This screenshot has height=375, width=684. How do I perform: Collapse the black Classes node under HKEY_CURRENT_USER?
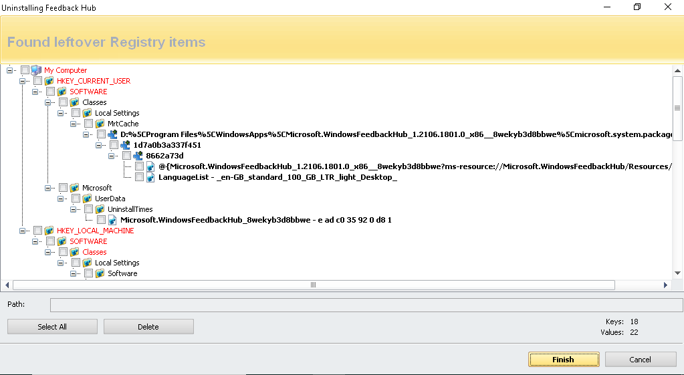tap(47, 102)
